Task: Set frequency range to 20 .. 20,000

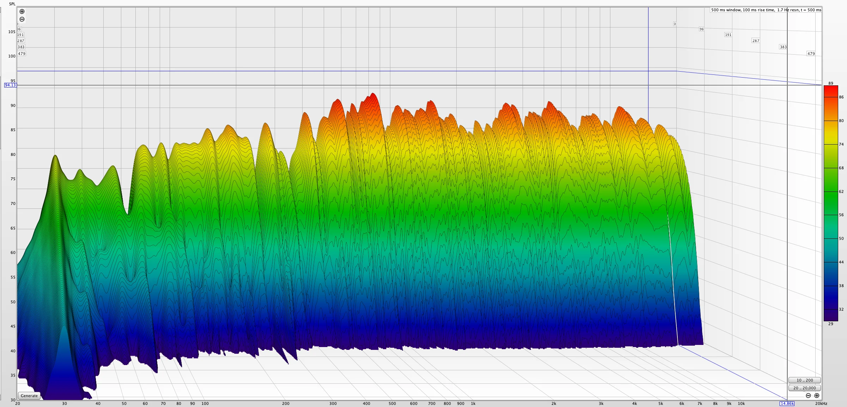Action: click(805, 388)
